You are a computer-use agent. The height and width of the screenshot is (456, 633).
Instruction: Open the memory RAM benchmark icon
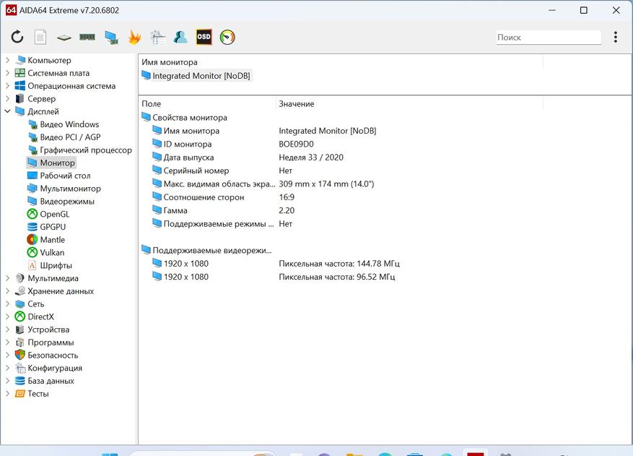(87, 37)
